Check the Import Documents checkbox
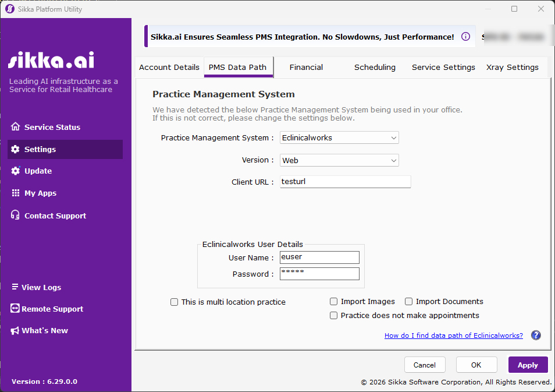The width and height of the screenshot is (555, 392). click(408, 302)
